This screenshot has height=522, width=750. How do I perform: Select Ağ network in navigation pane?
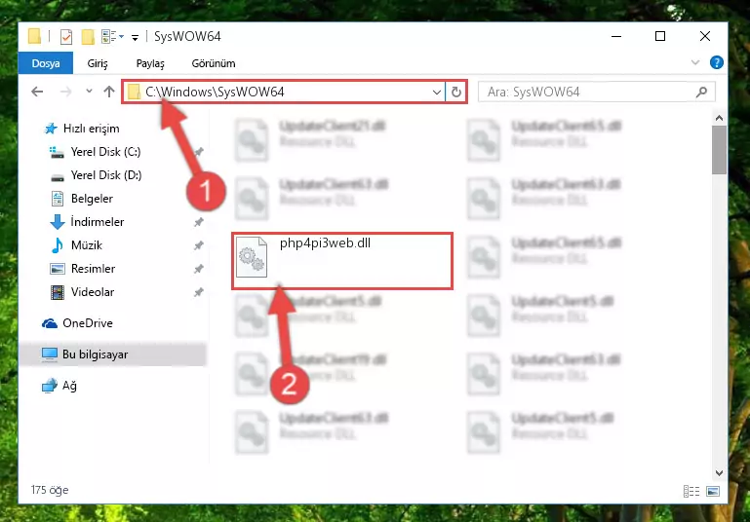click(69, 386)
